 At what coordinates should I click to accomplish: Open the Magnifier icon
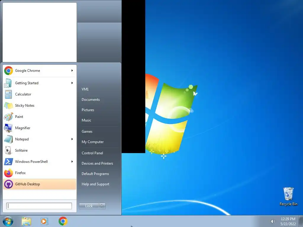8,128
